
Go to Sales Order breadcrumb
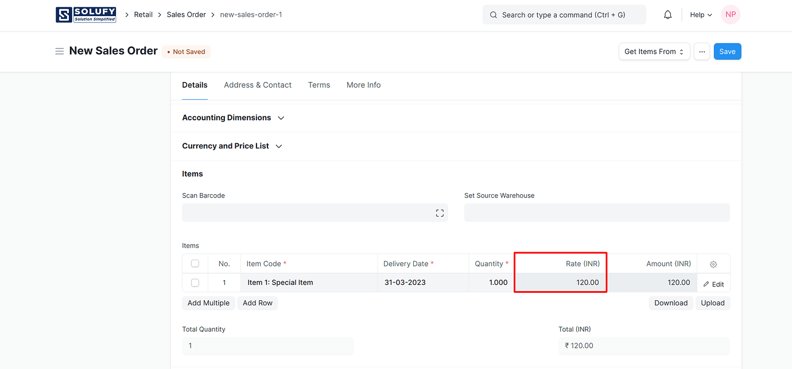pyautogui.click(x=187, y=15)
